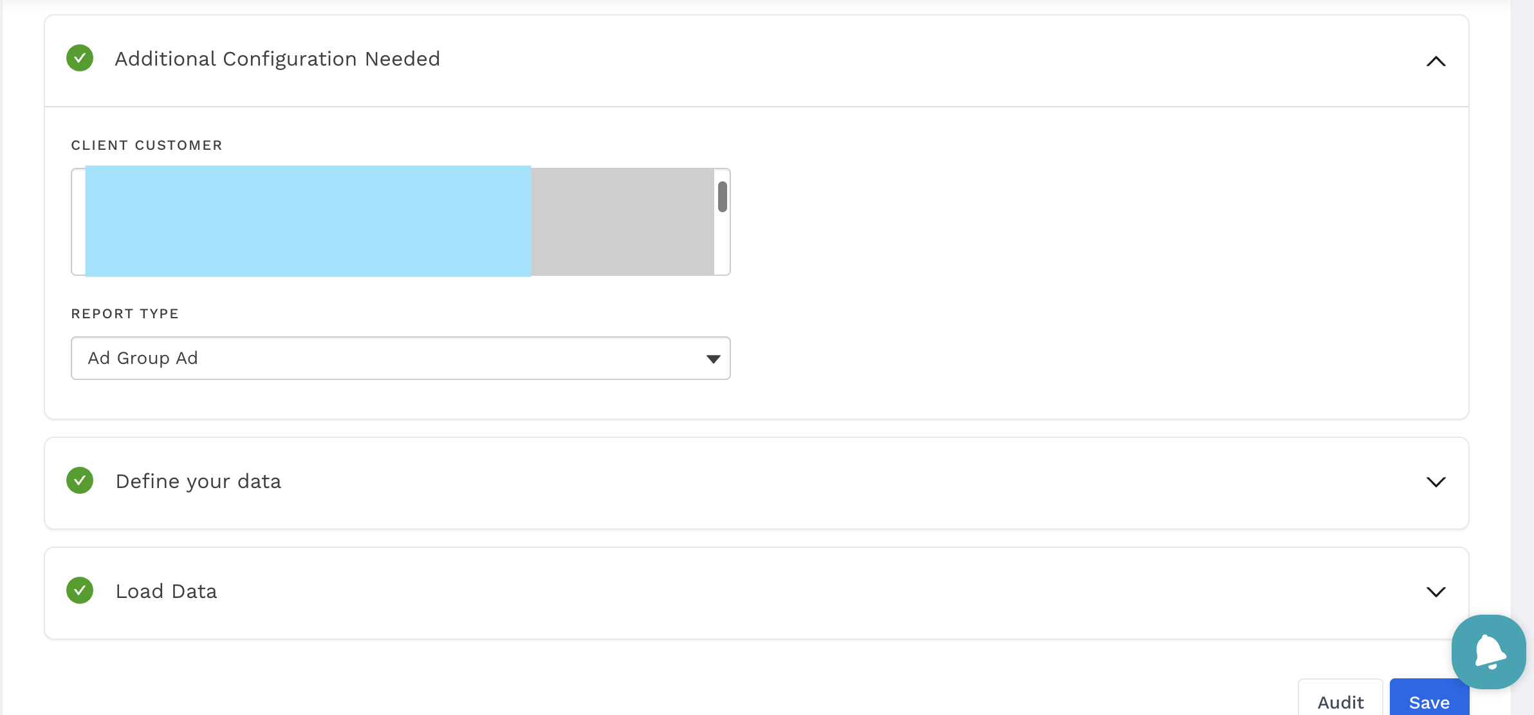Open the Report Type dropdown

pos(399,358)
